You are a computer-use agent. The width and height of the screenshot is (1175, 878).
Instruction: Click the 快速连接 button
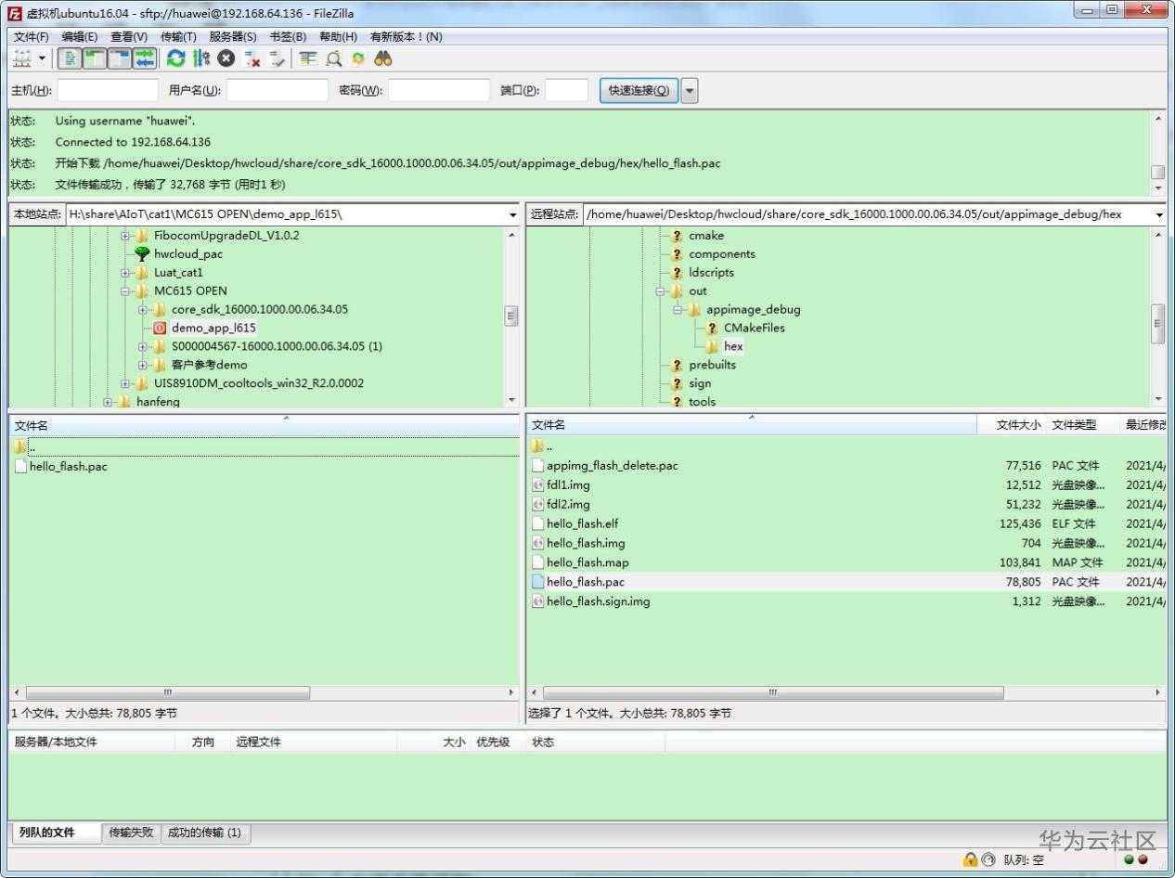(x=639, y=90)
